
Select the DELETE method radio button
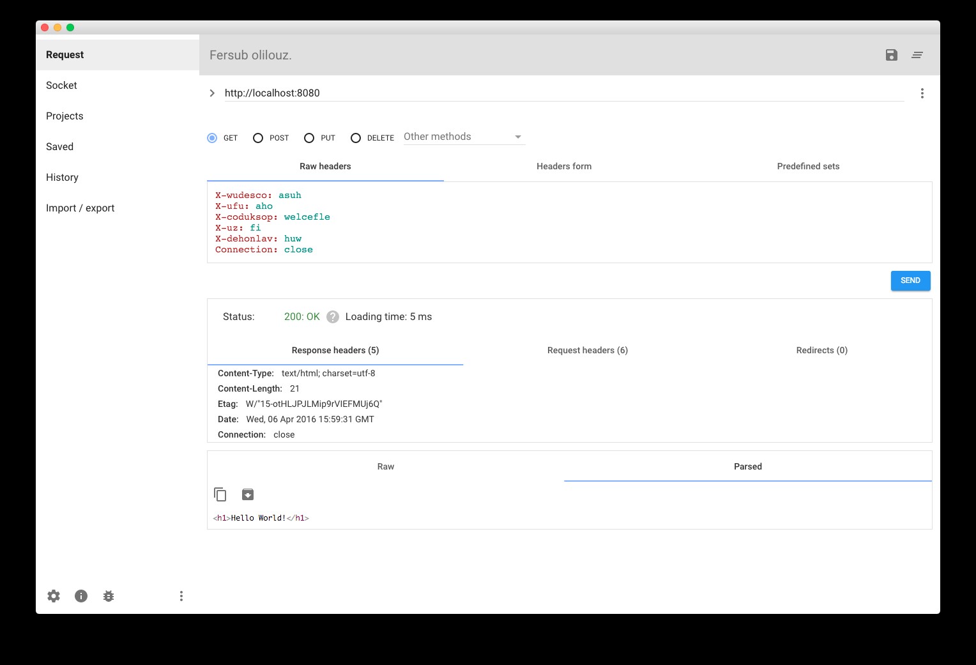coord(356,138)
